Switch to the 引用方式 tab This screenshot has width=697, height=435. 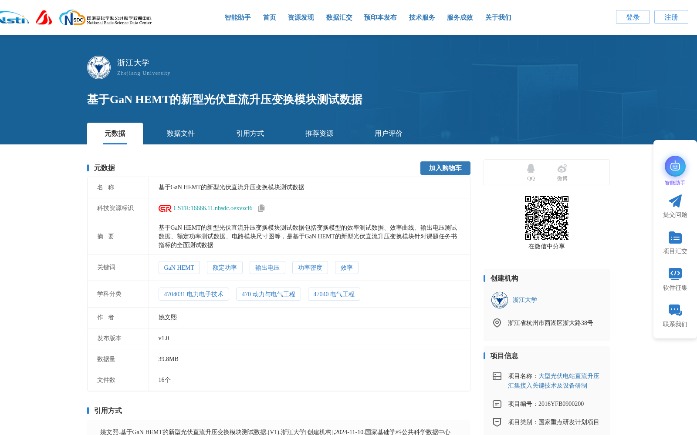(x=250, y=134)
